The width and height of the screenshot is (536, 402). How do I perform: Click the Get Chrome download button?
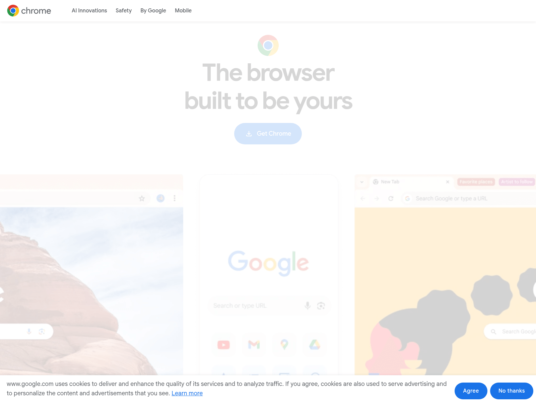click(x=268, y=134)
